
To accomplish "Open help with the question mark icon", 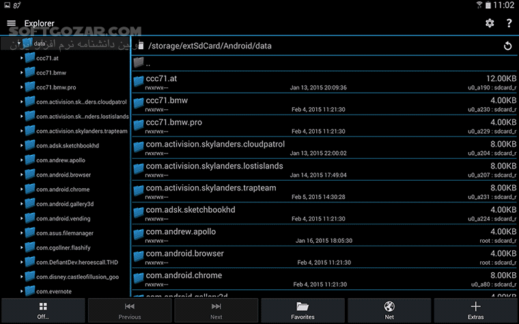I will 509,23.
